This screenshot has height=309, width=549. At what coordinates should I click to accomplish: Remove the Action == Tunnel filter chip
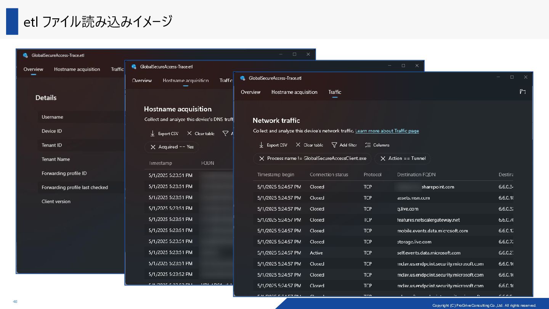[383, 158]
